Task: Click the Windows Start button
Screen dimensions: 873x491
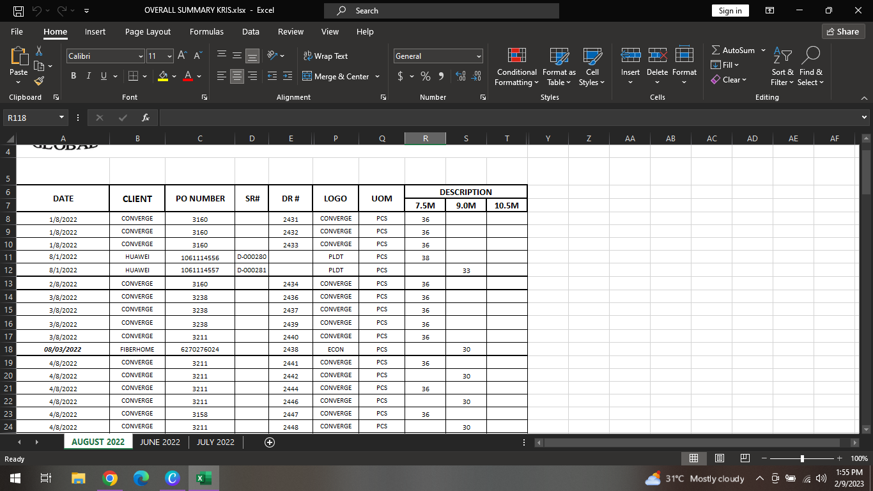Action: tap(15, 478)
